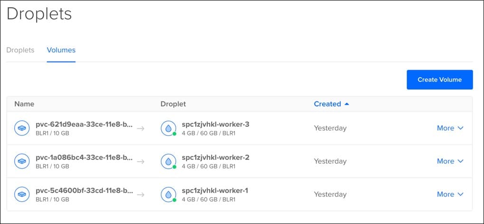Open volume pvc-1a086bc4-33ce-11e8-b...
Viewport: 484px width, 224px height.
pos(84,158)
